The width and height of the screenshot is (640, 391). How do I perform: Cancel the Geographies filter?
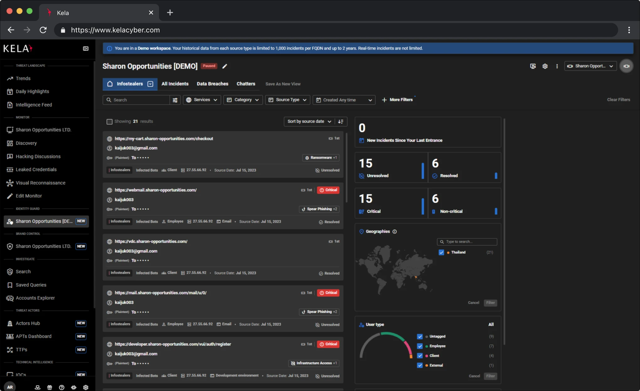coord(473,303)
